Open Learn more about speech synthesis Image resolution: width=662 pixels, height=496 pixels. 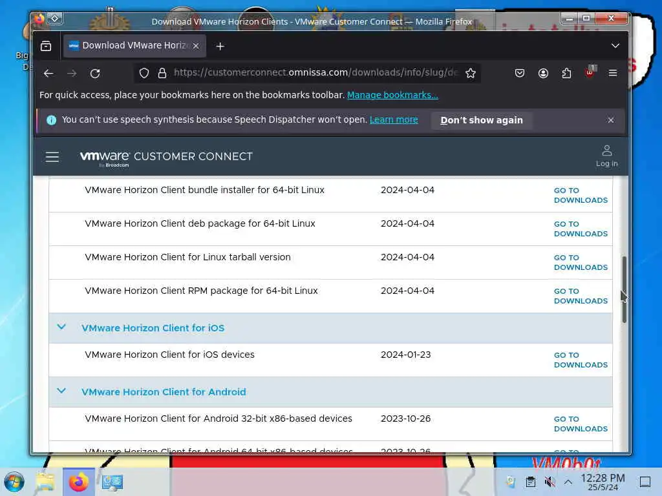coord(394,119)
